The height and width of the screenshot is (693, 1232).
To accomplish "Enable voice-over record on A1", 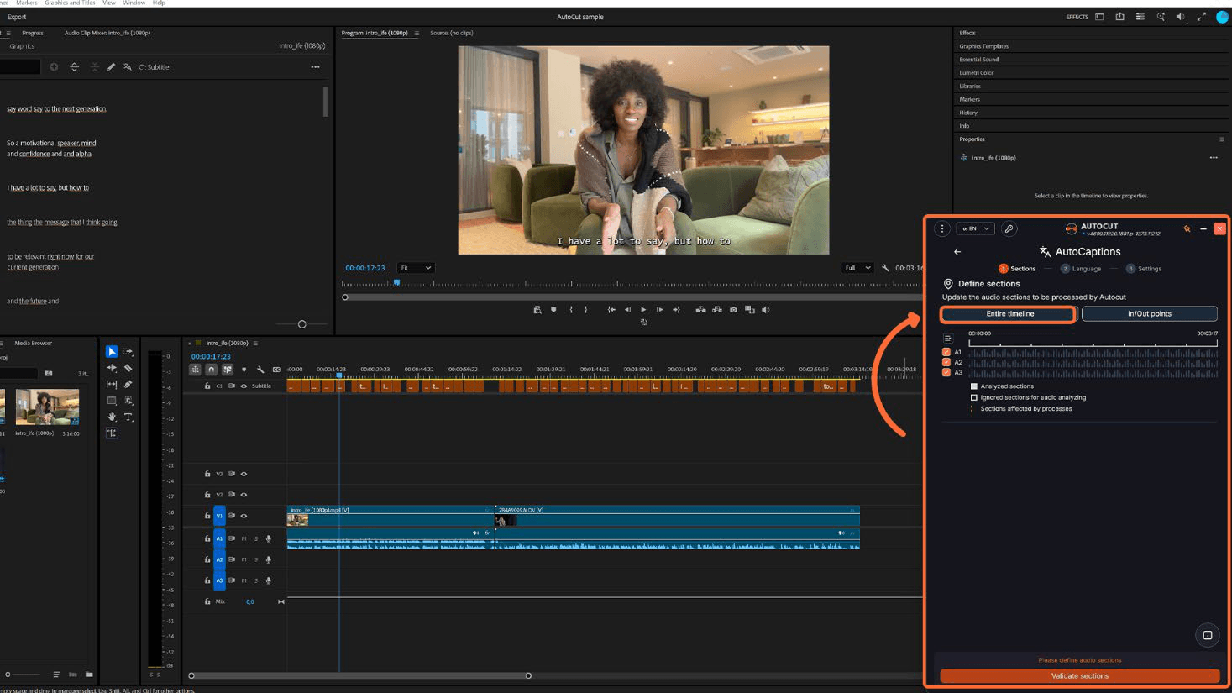I will point(269,538).
